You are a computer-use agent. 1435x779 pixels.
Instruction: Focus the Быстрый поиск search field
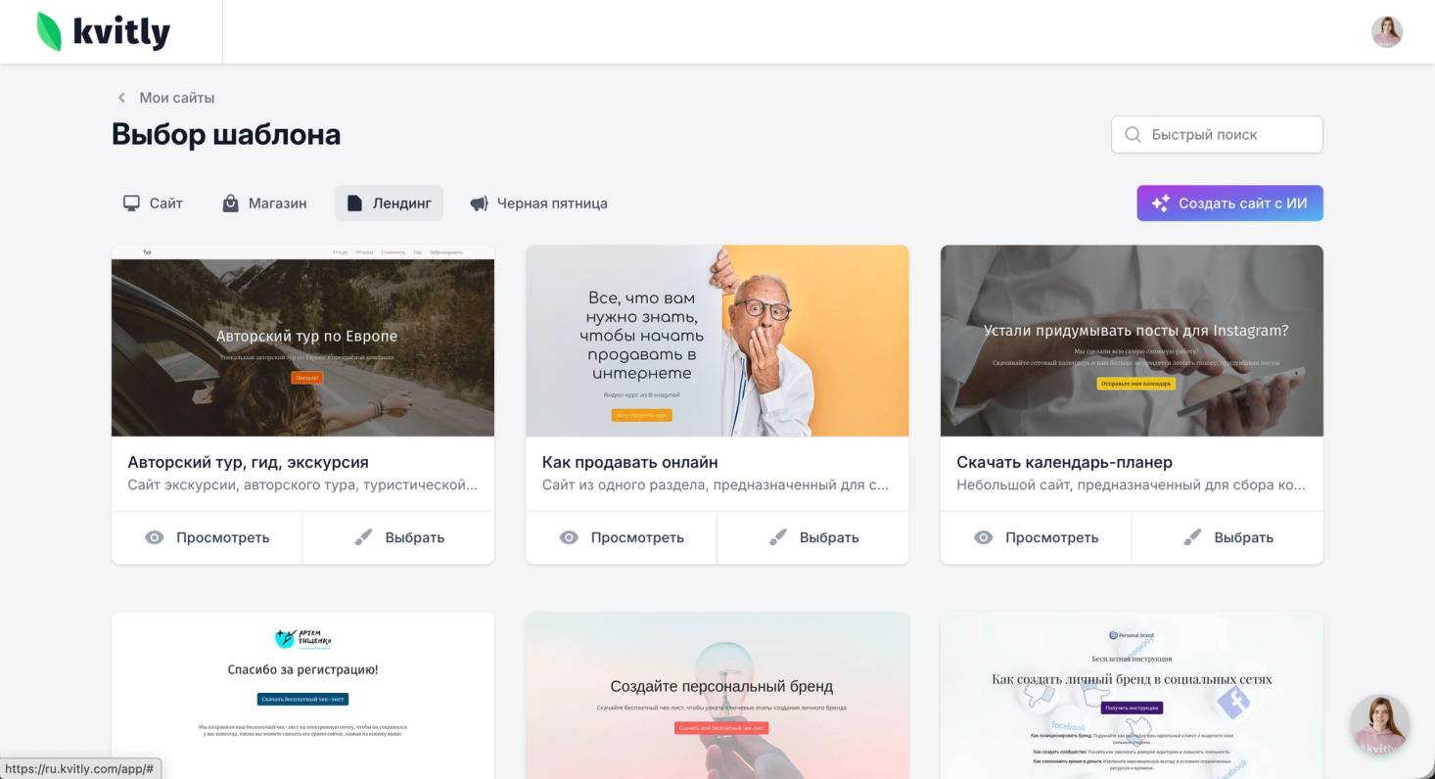[1217, 135]
